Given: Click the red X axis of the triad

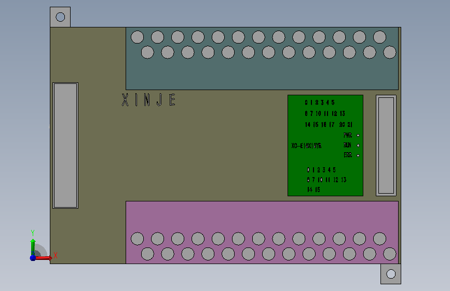Looking at the screenshot, I should point(43,258).
